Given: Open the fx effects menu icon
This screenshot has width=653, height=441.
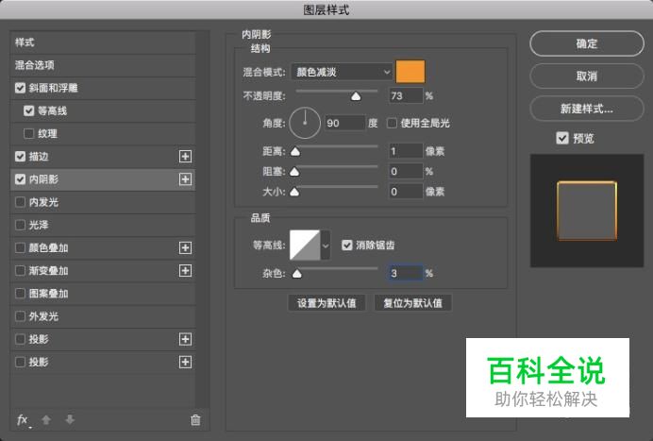Looking at the screenshot, I should (x=23, y=419).
